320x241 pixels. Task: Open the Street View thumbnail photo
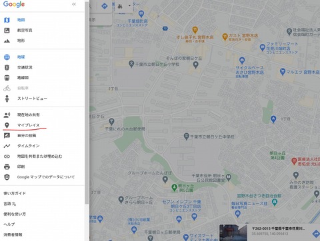233,232
